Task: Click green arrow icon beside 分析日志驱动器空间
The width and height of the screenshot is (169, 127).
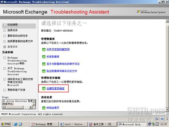Action: point(44,50)
